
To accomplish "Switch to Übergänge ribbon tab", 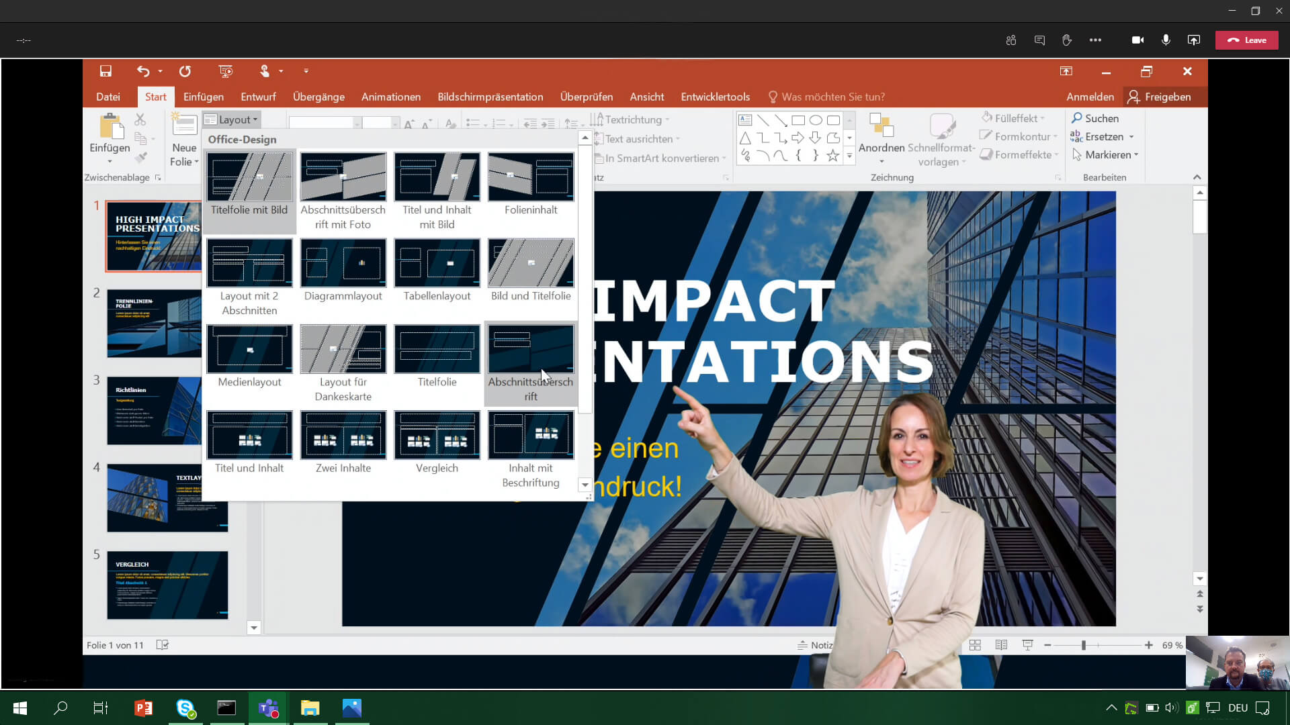I will coord(318,97).
